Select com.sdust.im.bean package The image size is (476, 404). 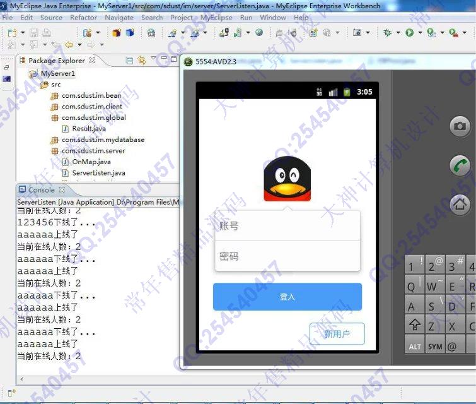point(91,95)
